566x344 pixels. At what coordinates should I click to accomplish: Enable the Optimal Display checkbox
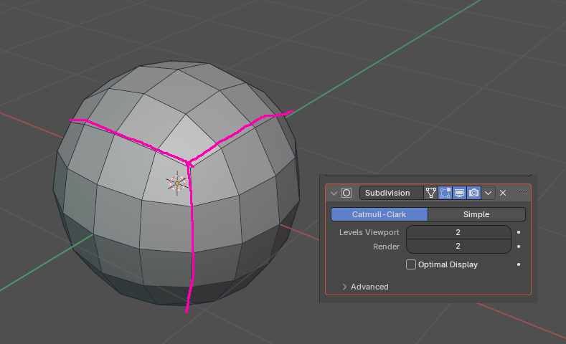[411, 264]
